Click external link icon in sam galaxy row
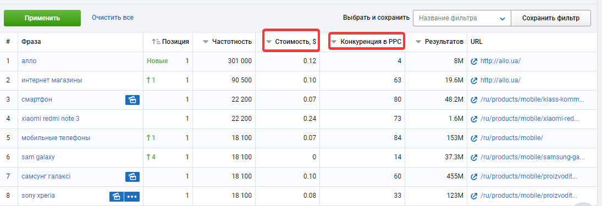602x206 pixels. tap(474, 157)
